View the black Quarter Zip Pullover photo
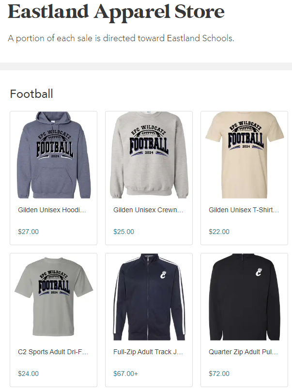 (x=244, y=297)
